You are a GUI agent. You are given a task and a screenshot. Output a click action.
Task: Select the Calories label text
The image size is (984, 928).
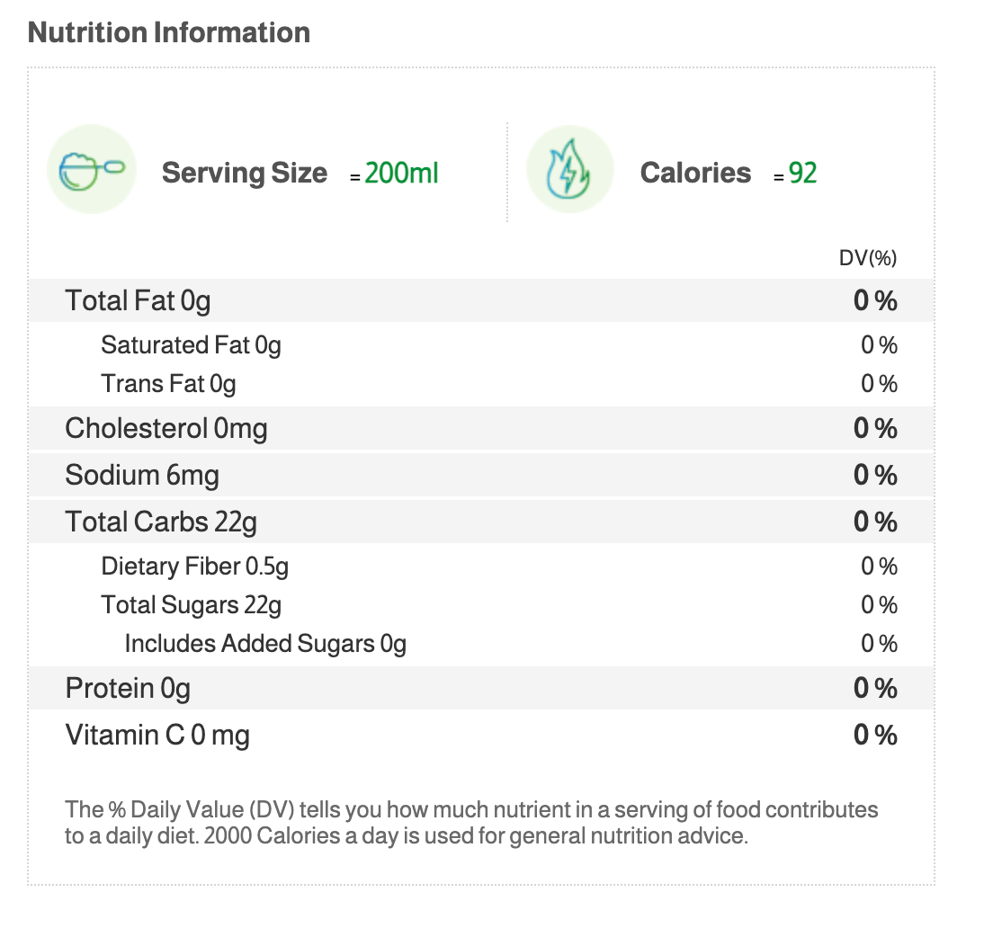(695, 173)
